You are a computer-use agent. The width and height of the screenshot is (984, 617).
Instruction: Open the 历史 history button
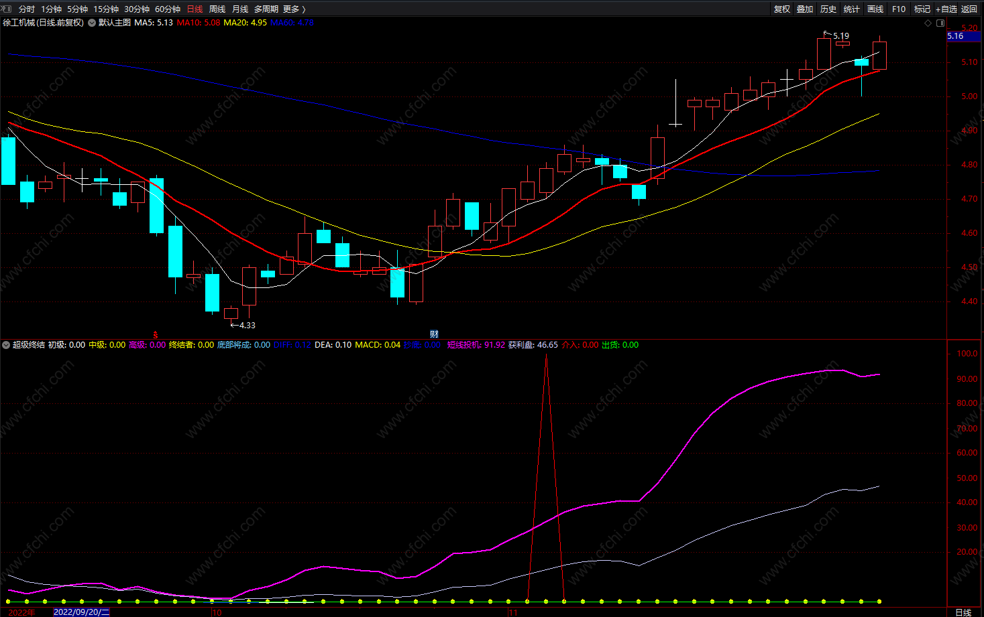[828, 9]
